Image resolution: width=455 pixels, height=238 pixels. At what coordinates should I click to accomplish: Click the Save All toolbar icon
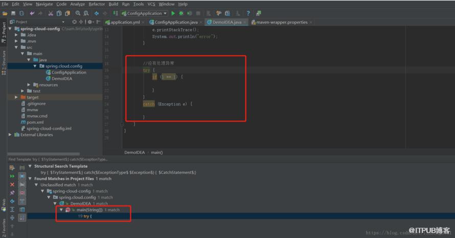coord(13,13)
